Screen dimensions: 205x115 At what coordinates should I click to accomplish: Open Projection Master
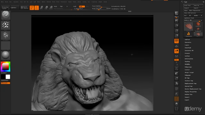click(x=5, y=8)
